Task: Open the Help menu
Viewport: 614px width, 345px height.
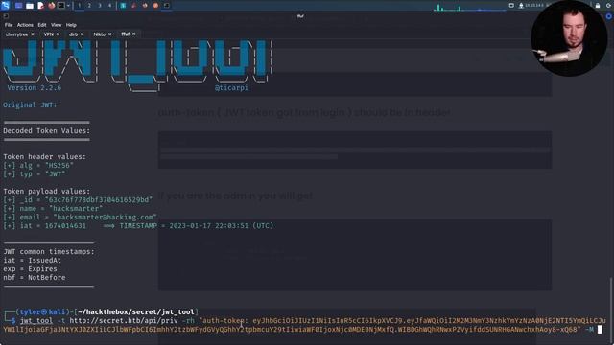Action: tap(71, 25)
